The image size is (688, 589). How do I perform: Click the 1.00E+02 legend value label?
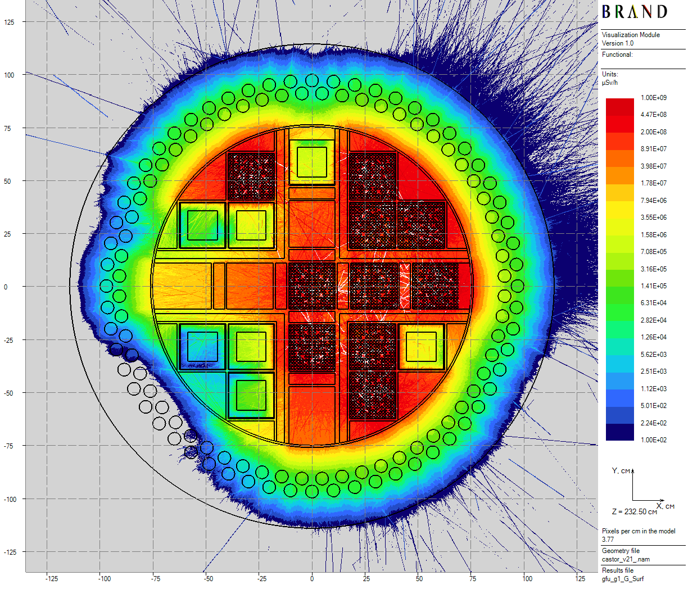(653, 440)
